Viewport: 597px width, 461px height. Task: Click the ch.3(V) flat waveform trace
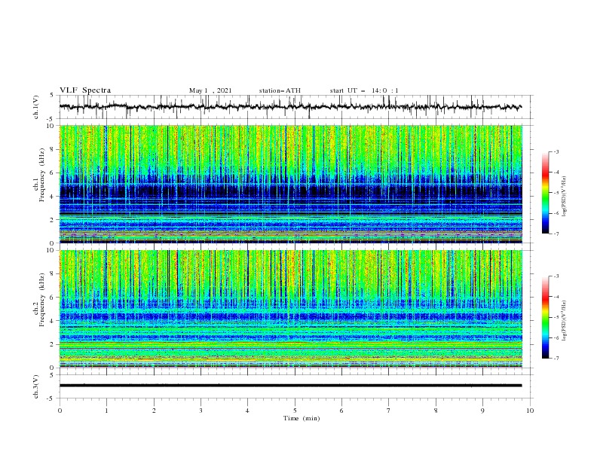click(x=290, y=386)
